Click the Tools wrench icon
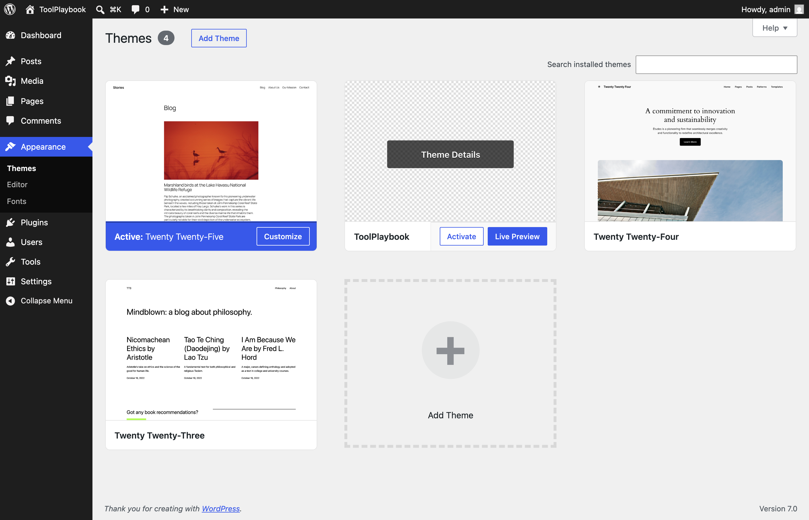This screenshot has height=520, width=809. tap(10, 261)
